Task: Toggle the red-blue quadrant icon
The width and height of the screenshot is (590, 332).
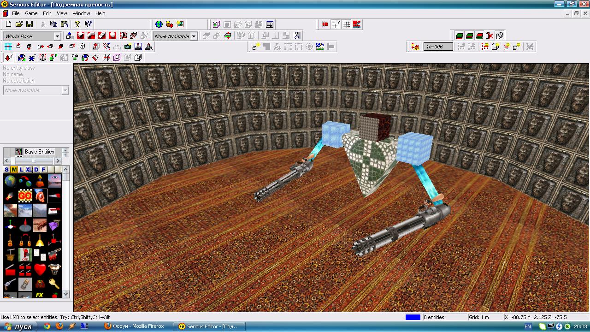Action: tap(357, 24)
